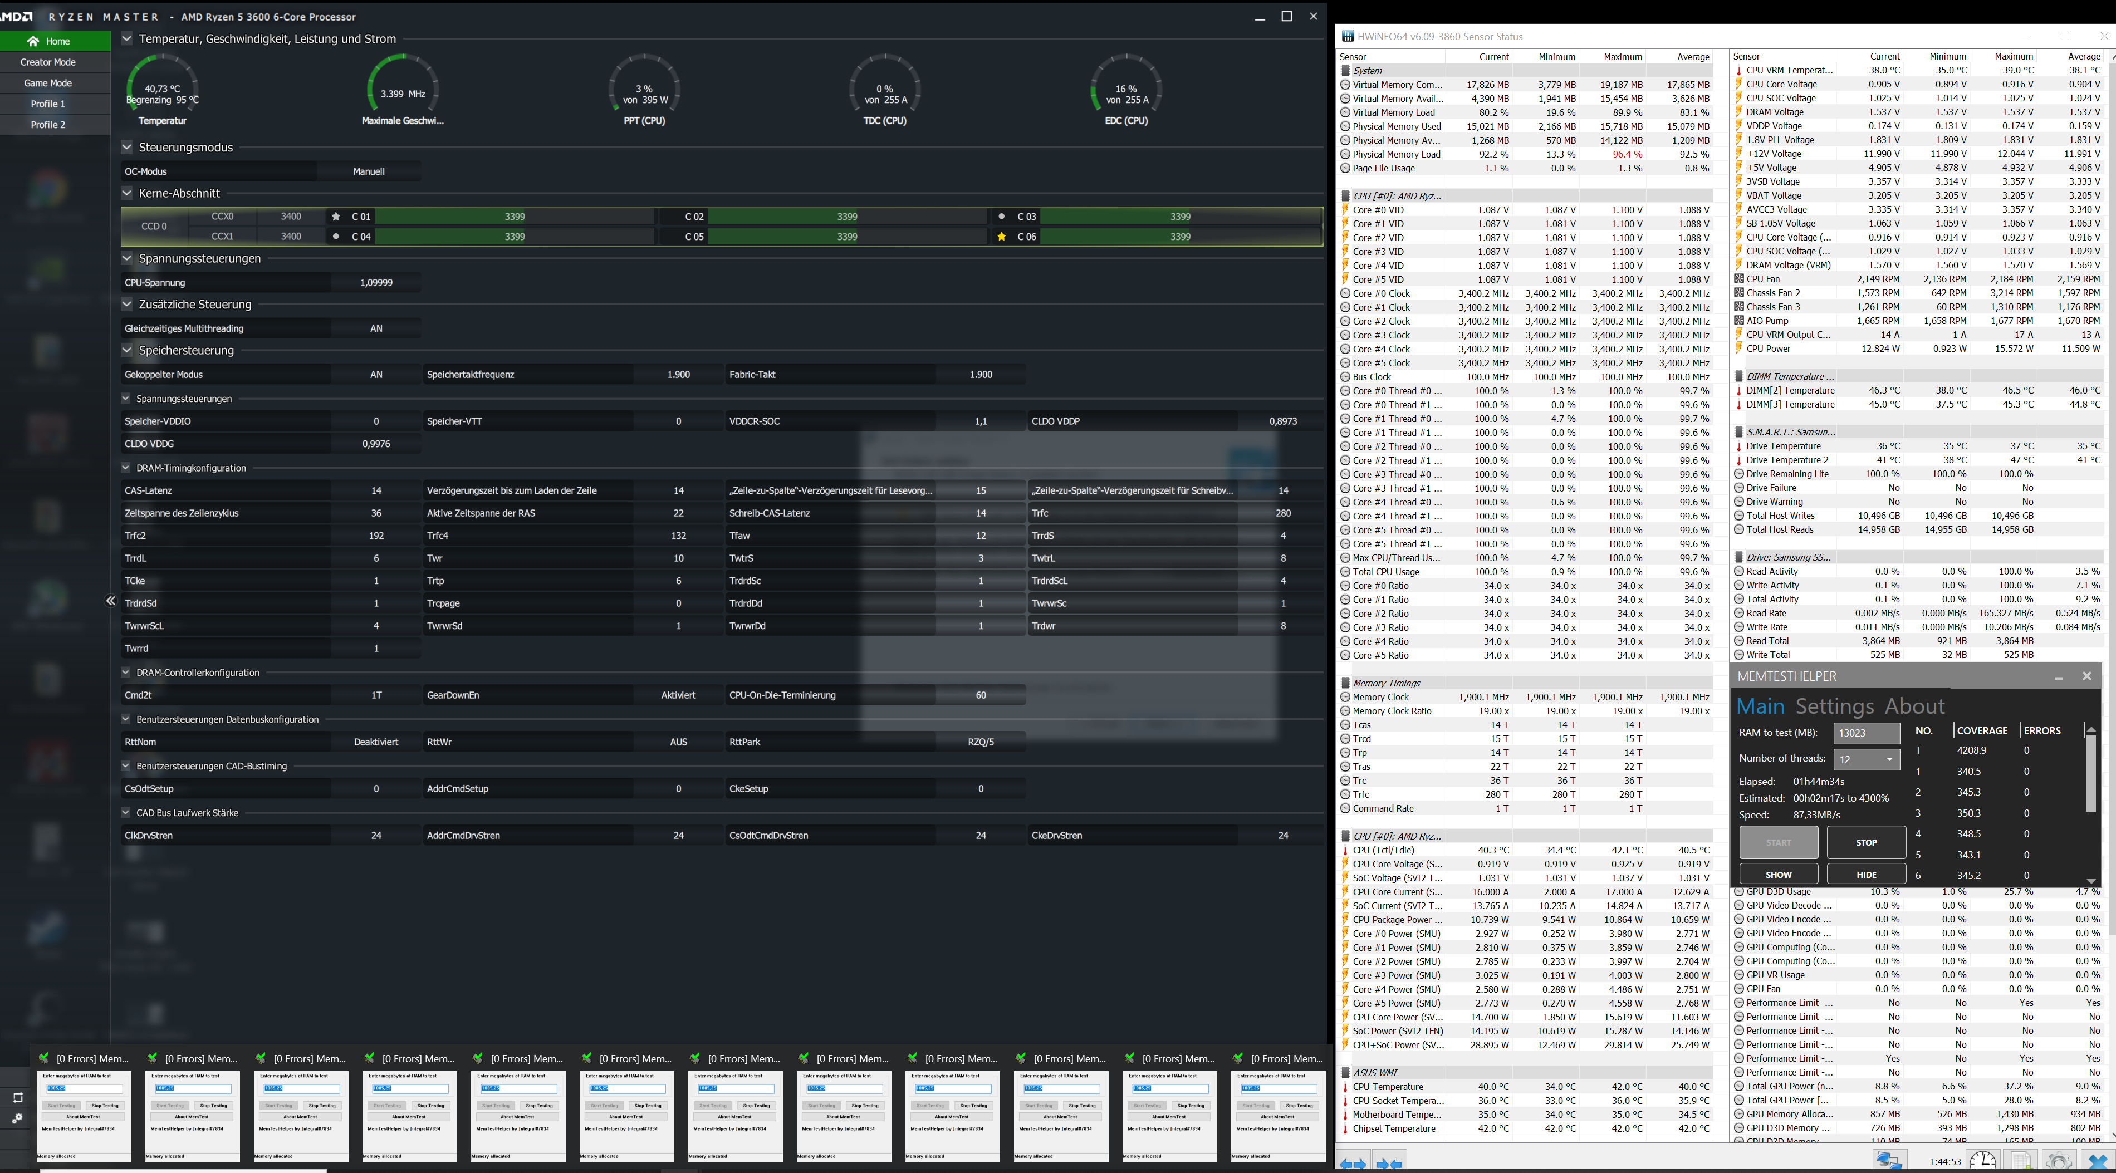Toggle Gekoppelter Modus AN value
The height and width of the screenshot is (1173, 2116).
point(375,375)
